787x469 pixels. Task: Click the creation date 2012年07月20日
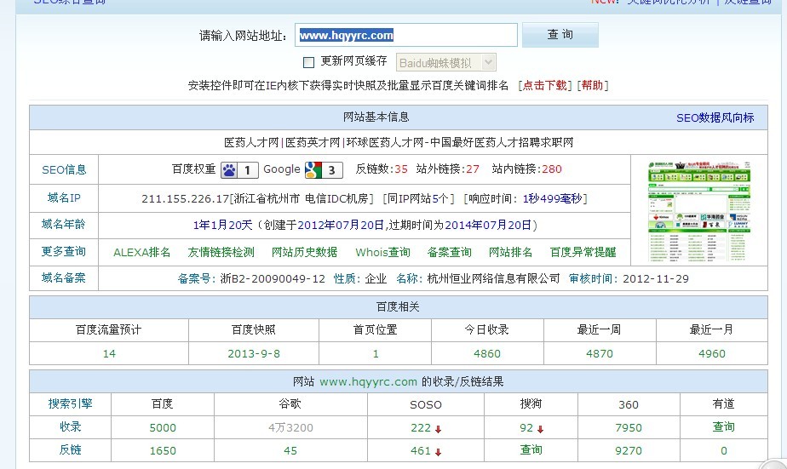[x=341, y=226]
